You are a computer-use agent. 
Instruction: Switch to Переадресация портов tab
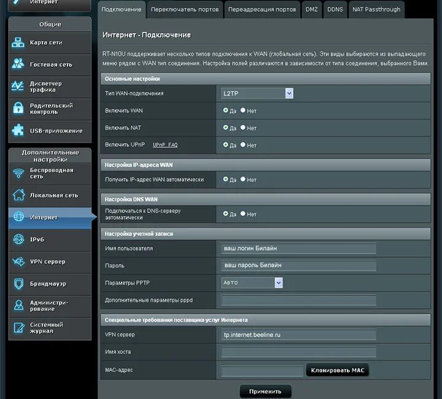[262, 10]
